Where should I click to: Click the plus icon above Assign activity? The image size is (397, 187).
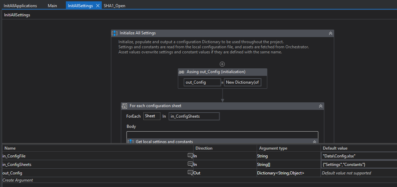(x=222, y=64)
